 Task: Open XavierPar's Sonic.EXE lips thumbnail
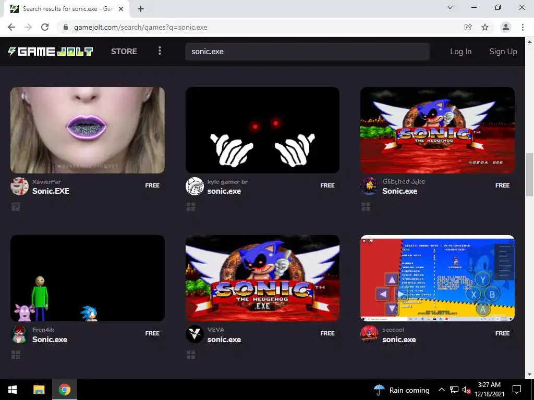pos(88,130)
